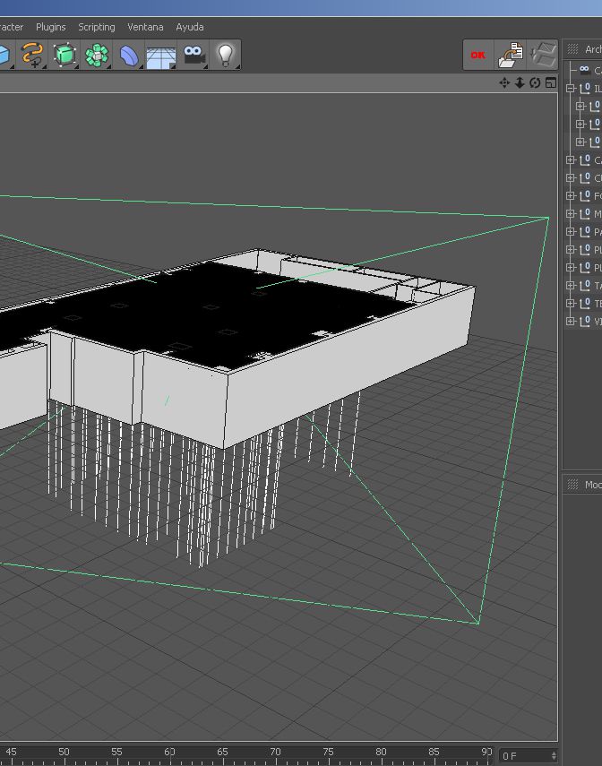Screen dimensions: 602x766
Task: Add a light with the bulb icon
Action: [x=225, y=55]
